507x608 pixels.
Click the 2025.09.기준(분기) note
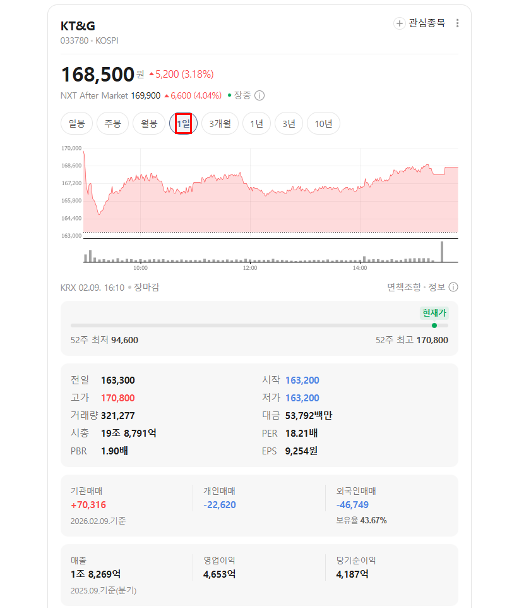(104, 590)
